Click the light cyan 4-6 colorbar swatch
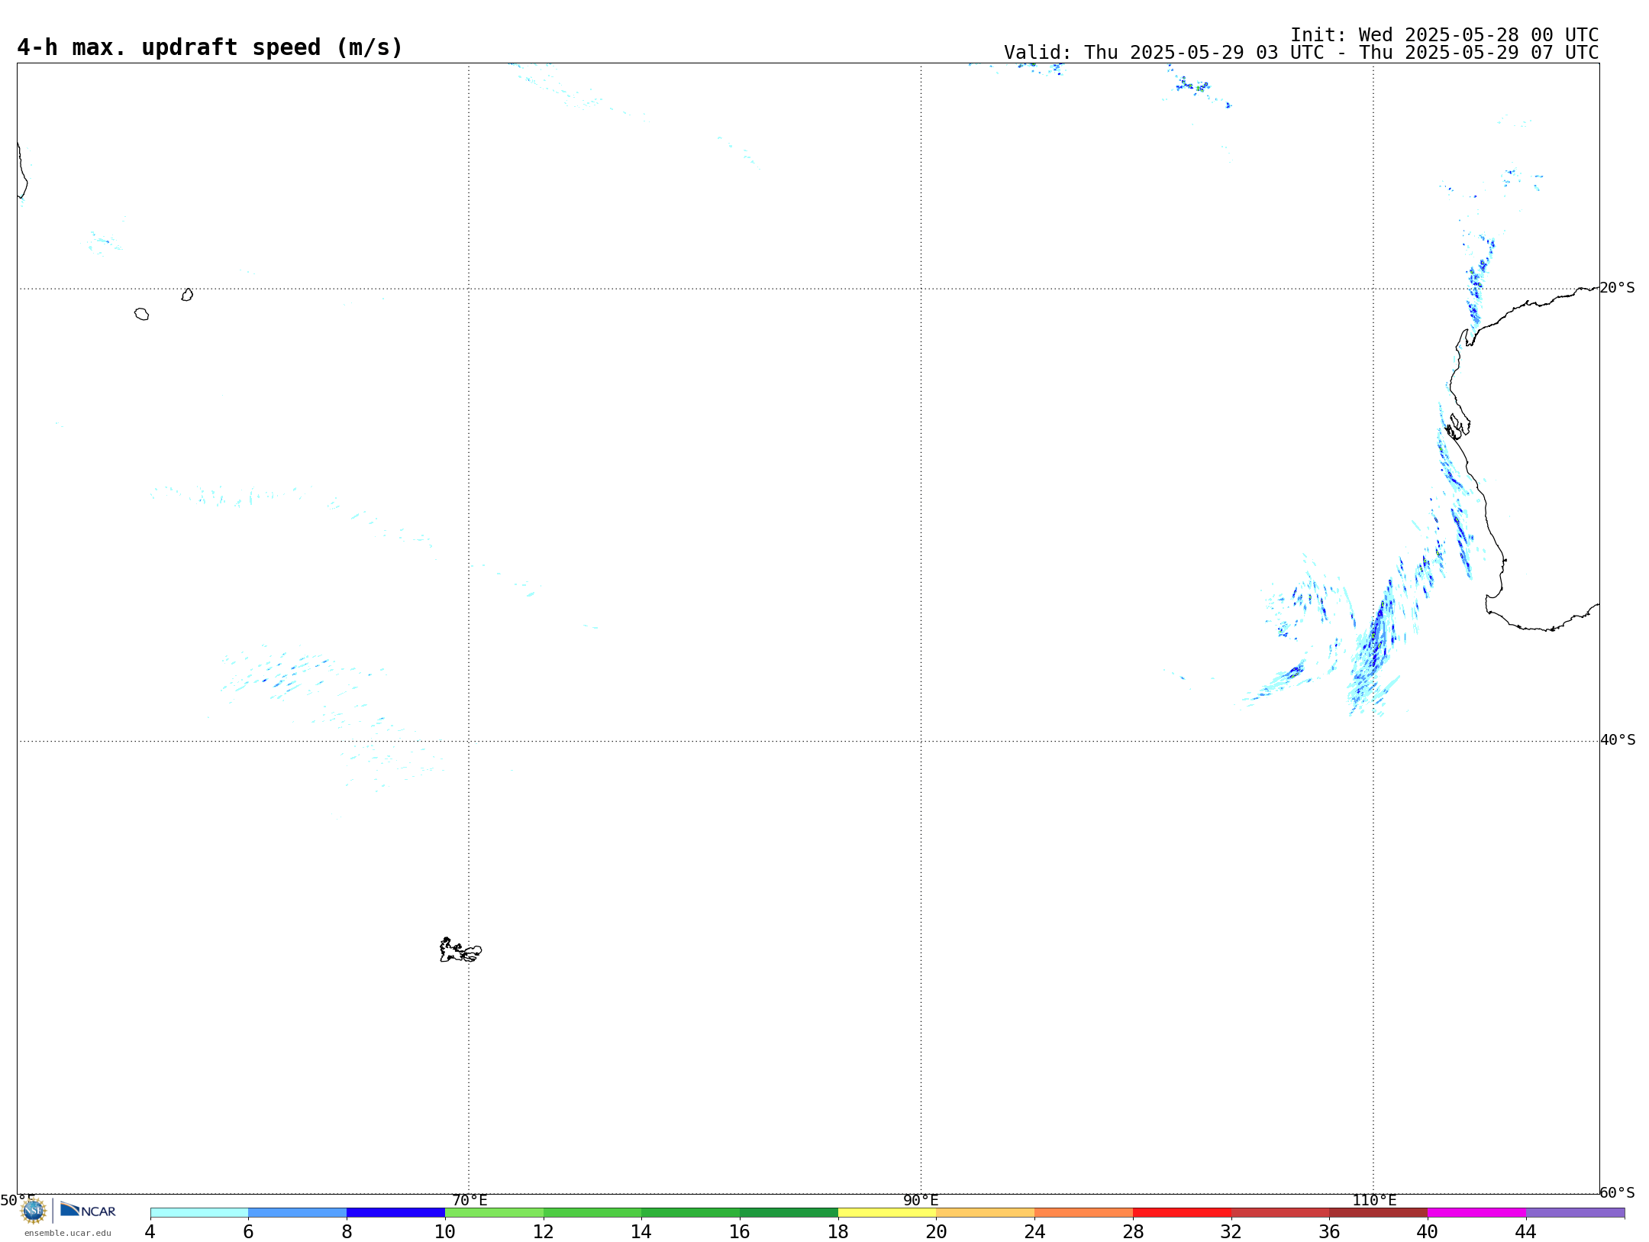This screenshot has height=1242, width=1649. (x=199, y=1213)
